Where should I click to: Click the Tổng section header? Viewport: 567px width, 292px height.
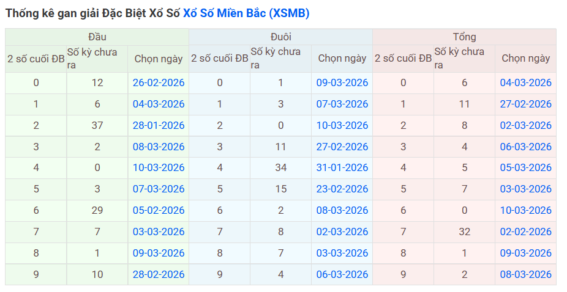click(x=464, y=37)
